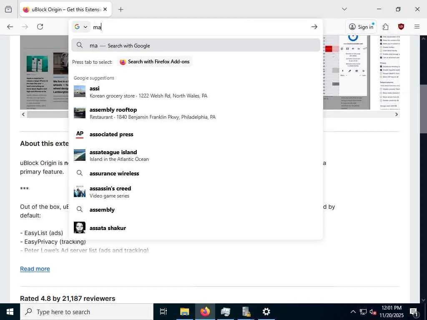Open Google search engine selector dropdown
The width and height of the screenshot is (427, 320).
(81, 27)
